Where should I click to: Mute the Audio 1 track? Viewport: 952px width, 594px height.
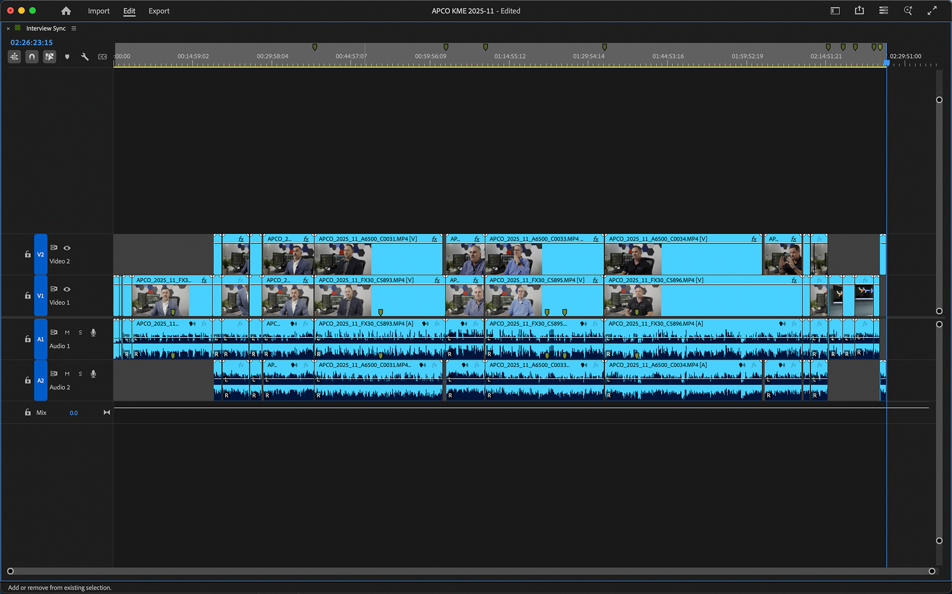pyautogui.click(x=67, y=332)
